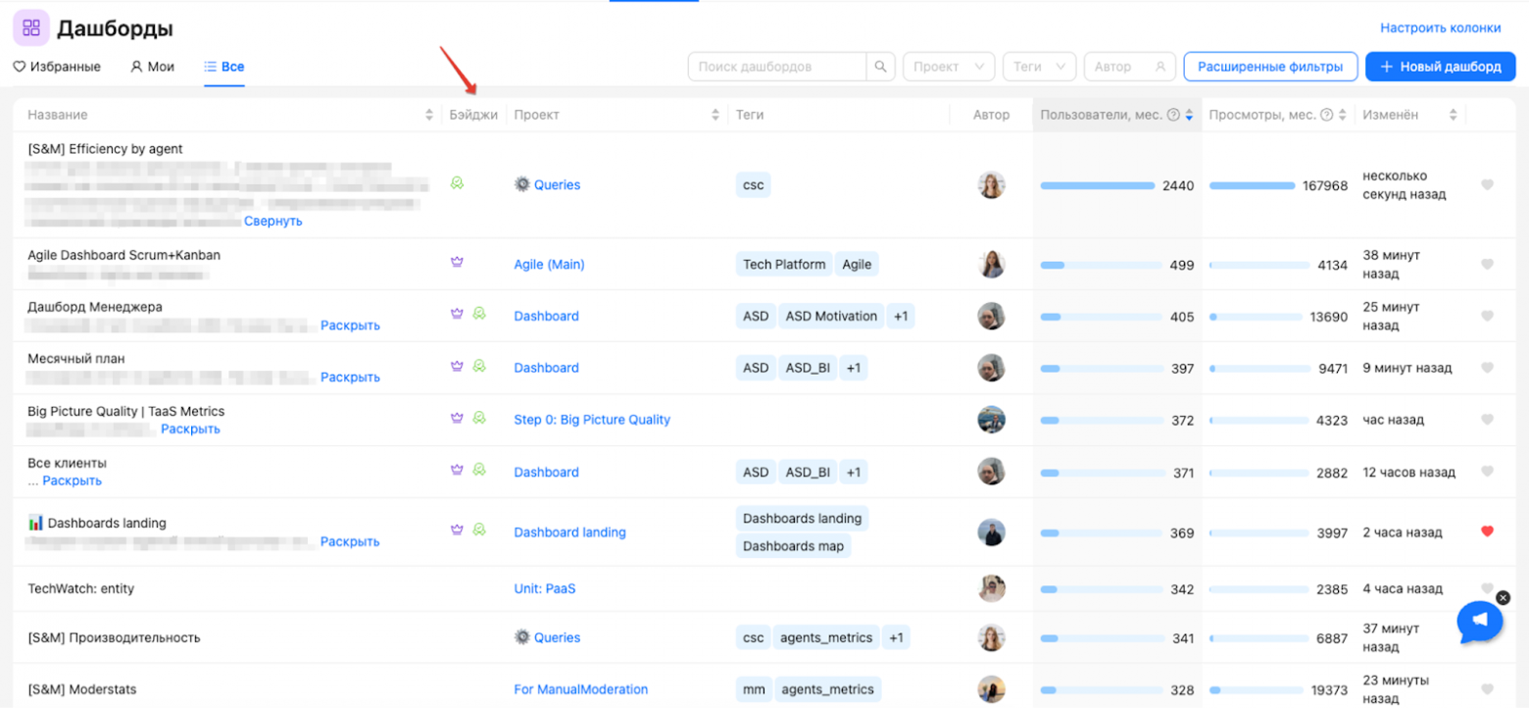Close the chat widget with X
Screen dimensions: 1529x708
1503,597
